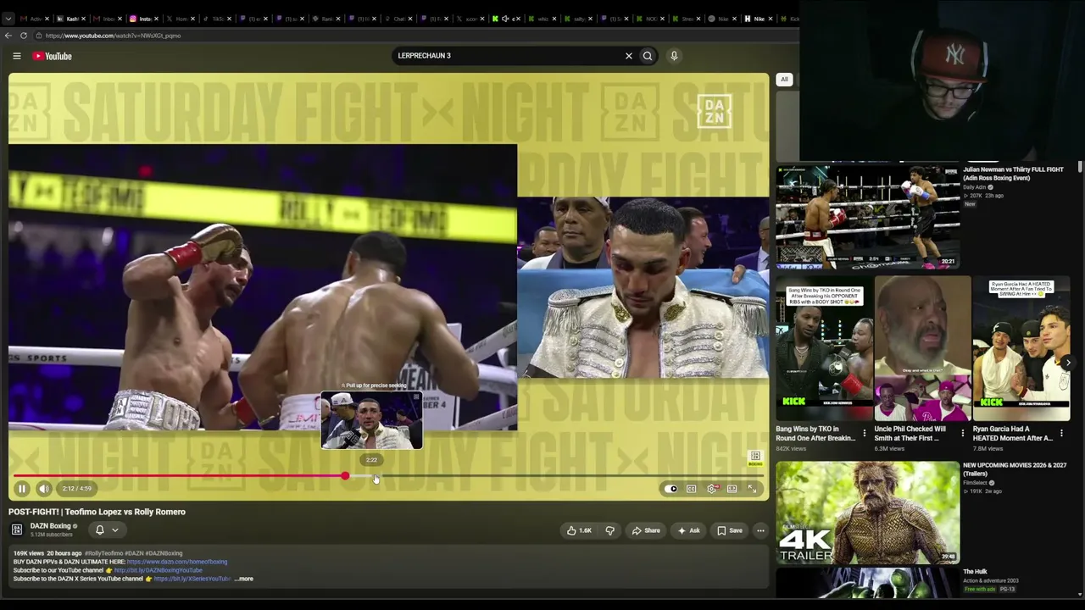Start voice search with microphone

click(x=674, y=56)
